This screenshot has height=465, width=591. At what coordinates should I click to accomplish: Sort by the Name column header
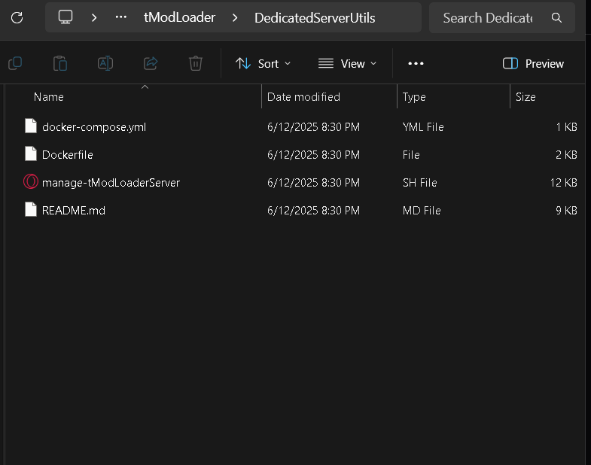tap(49, 97)
